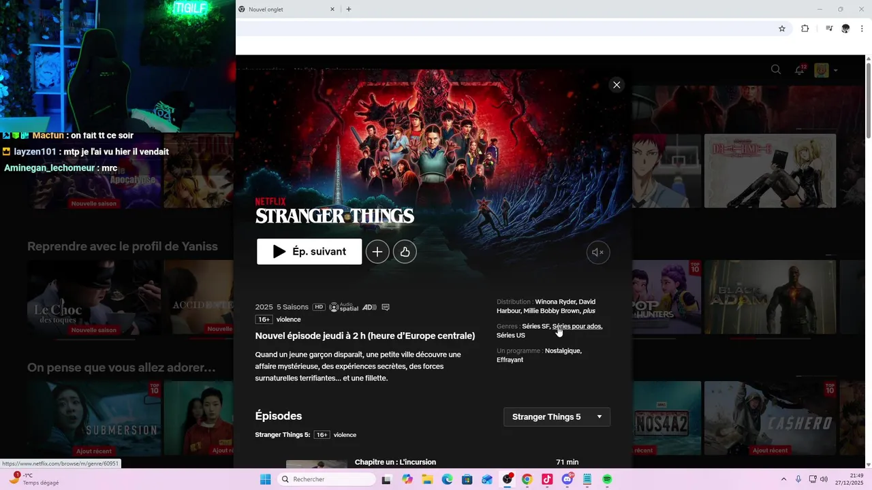Open Netflix notifications bell
Image resolution: width=872 pixels, height=490 pixels.
pos(800,69)
